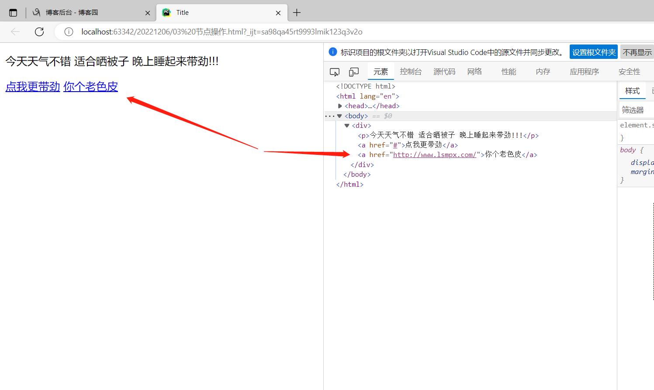Switch to the 网络 network tab
654x390 pixels.
tap(474, 72)
